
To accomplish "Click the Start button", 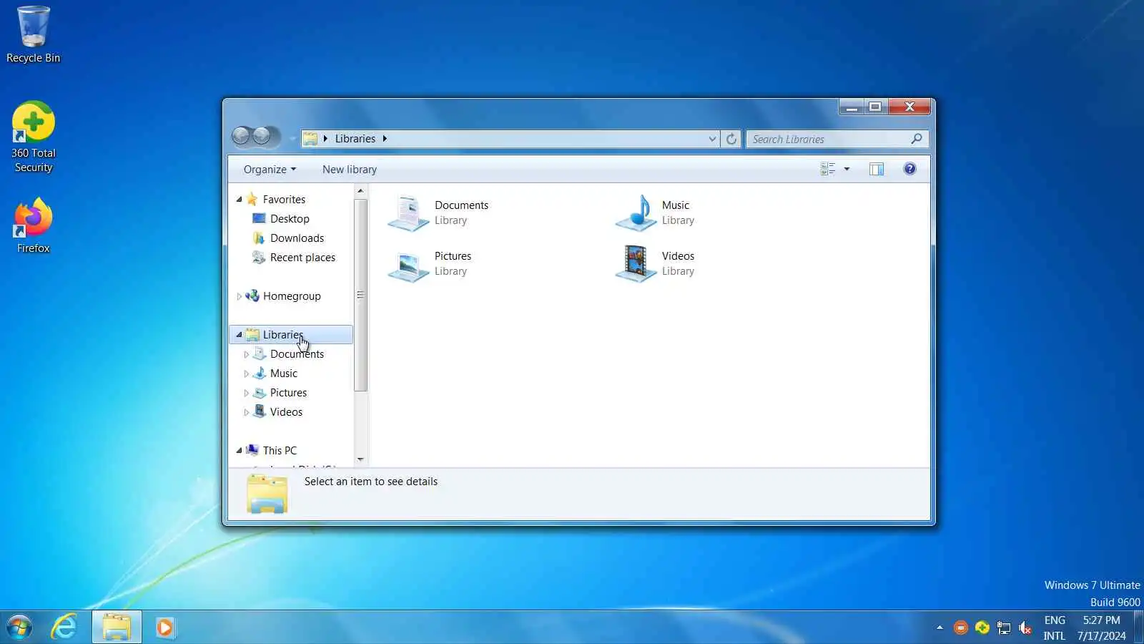I will (19, 628).
